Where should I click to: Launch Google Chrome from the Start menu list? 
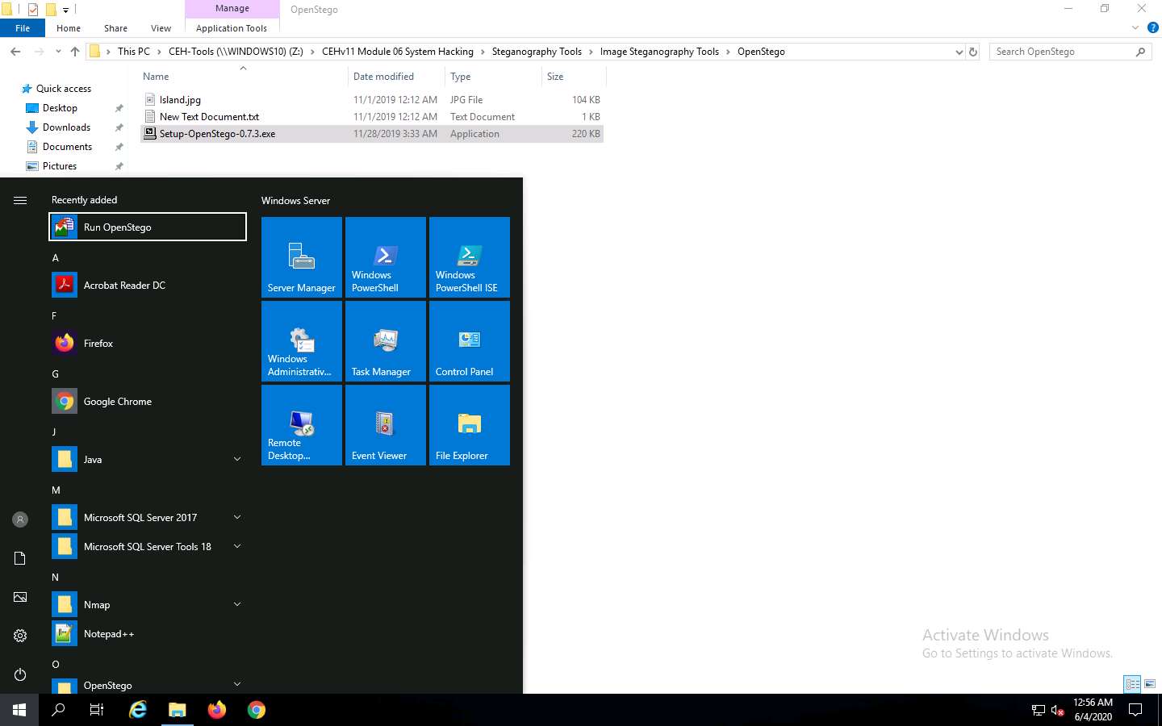pos(148,401)
